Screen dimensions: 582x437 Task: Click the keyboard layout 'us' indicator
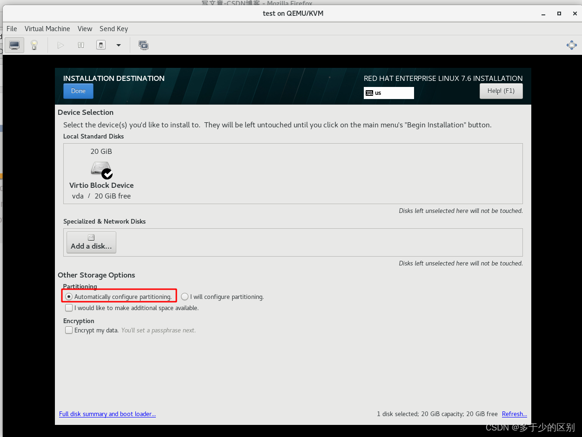point(389,93)
